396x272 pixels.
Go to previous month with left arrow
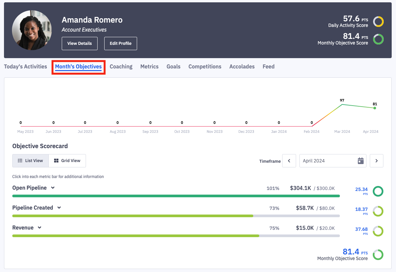pyautogui.click(x=289, y=161)
